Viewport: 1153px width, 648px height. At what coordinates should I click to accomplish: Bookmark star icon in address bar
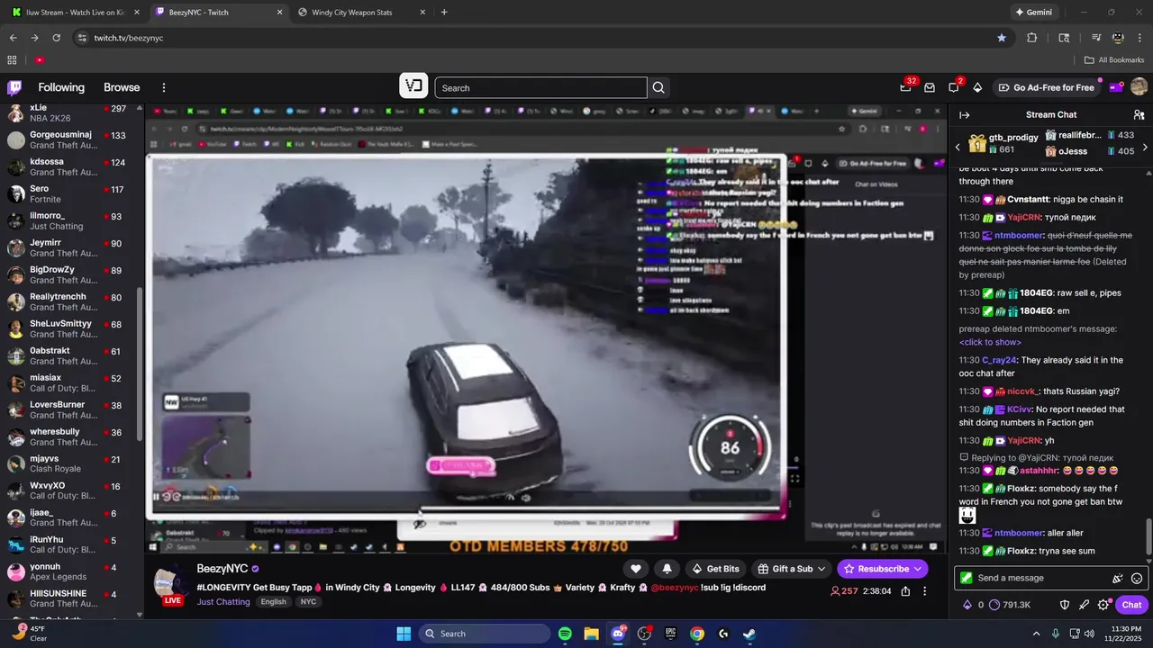point(1002,38)
